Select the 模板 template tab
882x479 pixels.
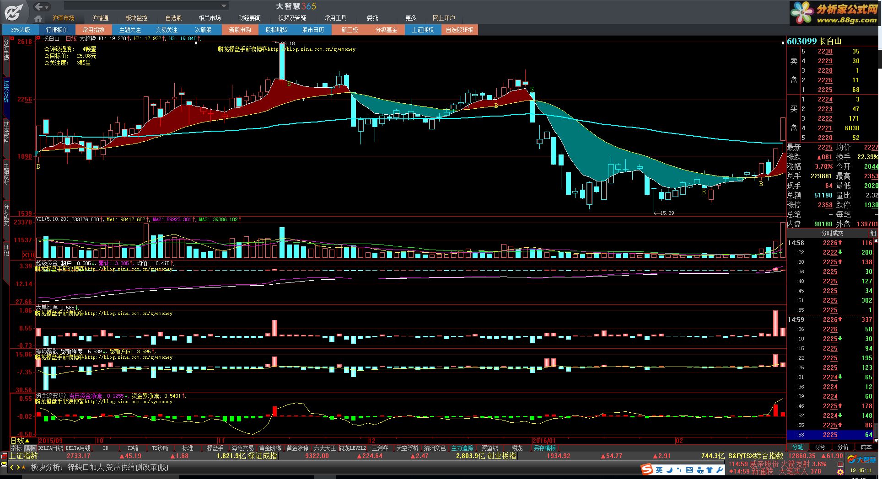[x=30, y=448]
